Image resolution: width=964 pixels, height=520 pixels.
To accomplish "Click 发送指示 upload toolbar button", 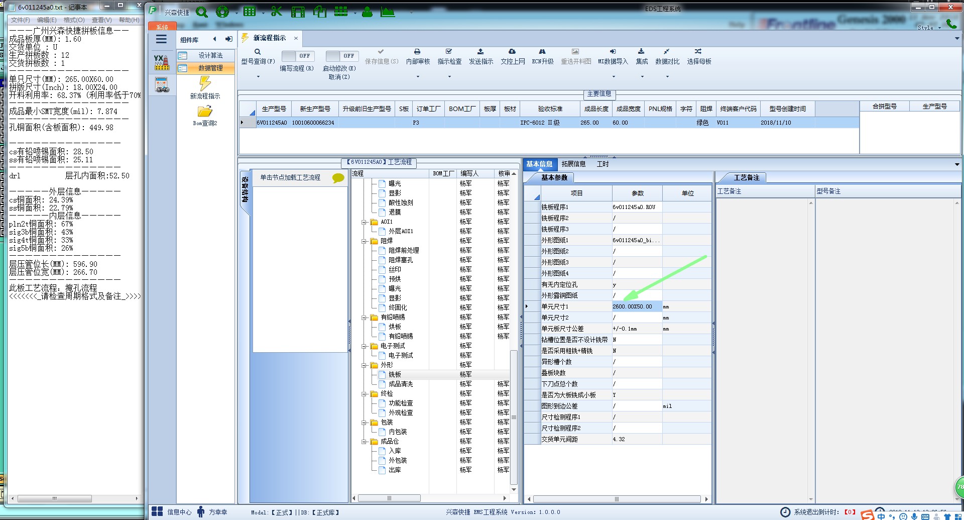I will 481,57.
